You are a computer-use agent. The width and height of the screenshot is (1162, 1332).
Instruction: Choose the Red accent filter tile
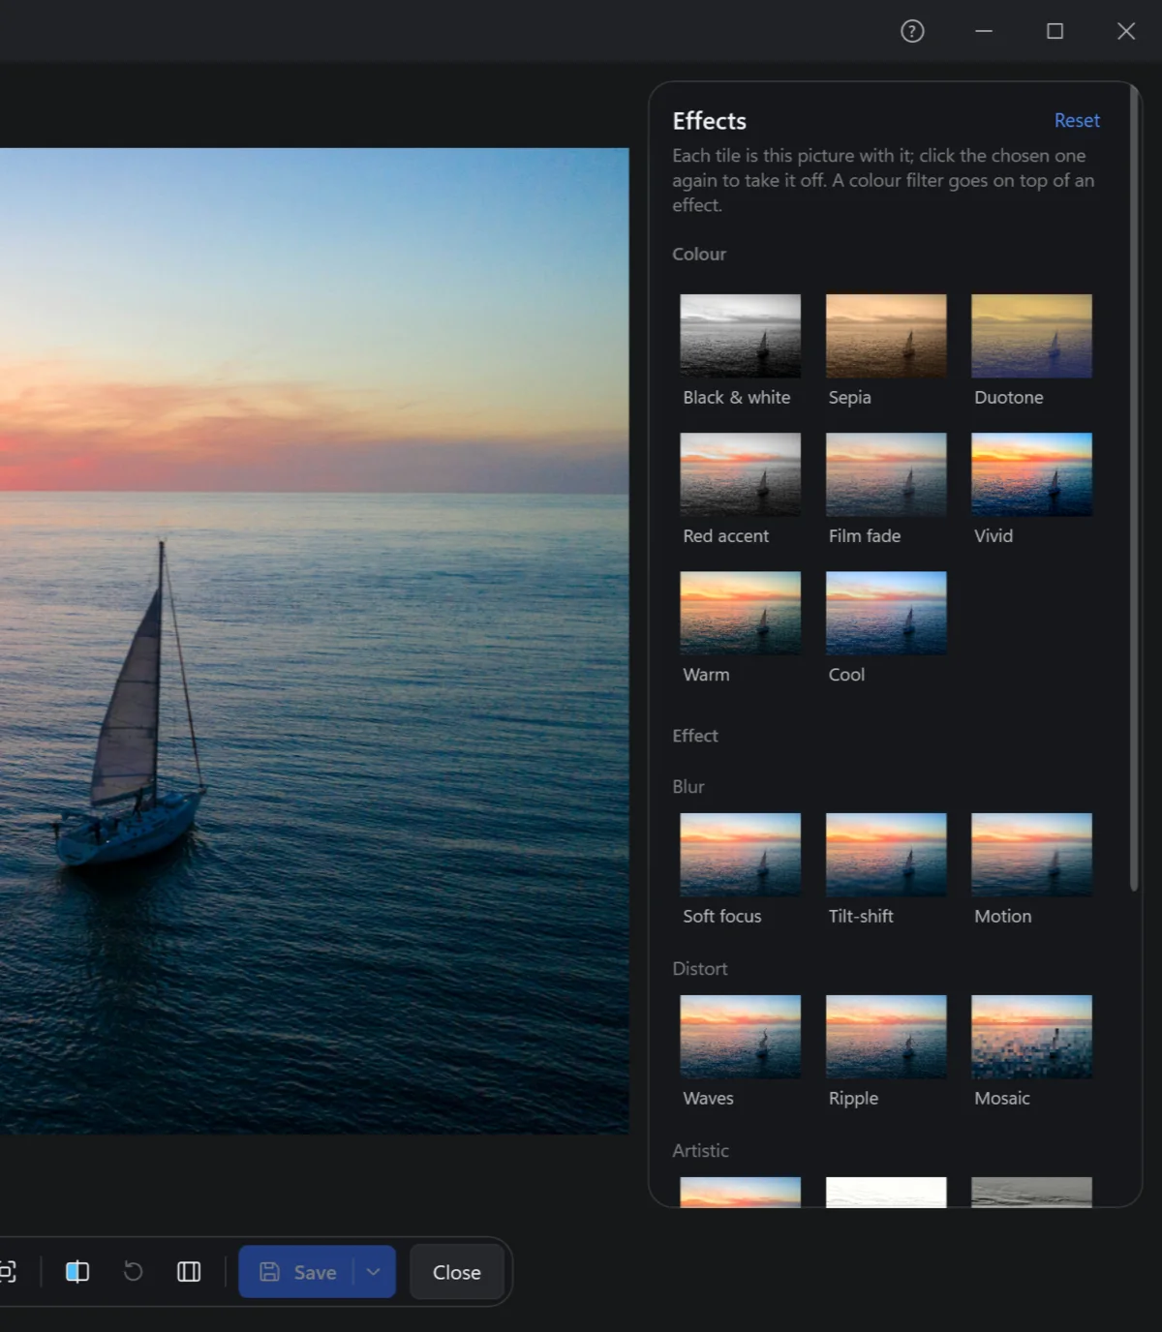(740, 473)
